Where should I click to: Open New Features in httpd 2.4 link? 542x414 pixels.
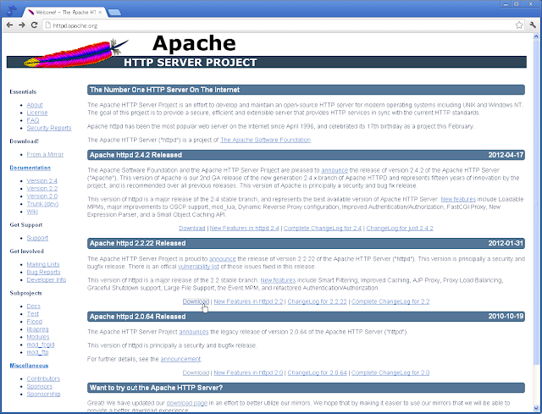245,229
